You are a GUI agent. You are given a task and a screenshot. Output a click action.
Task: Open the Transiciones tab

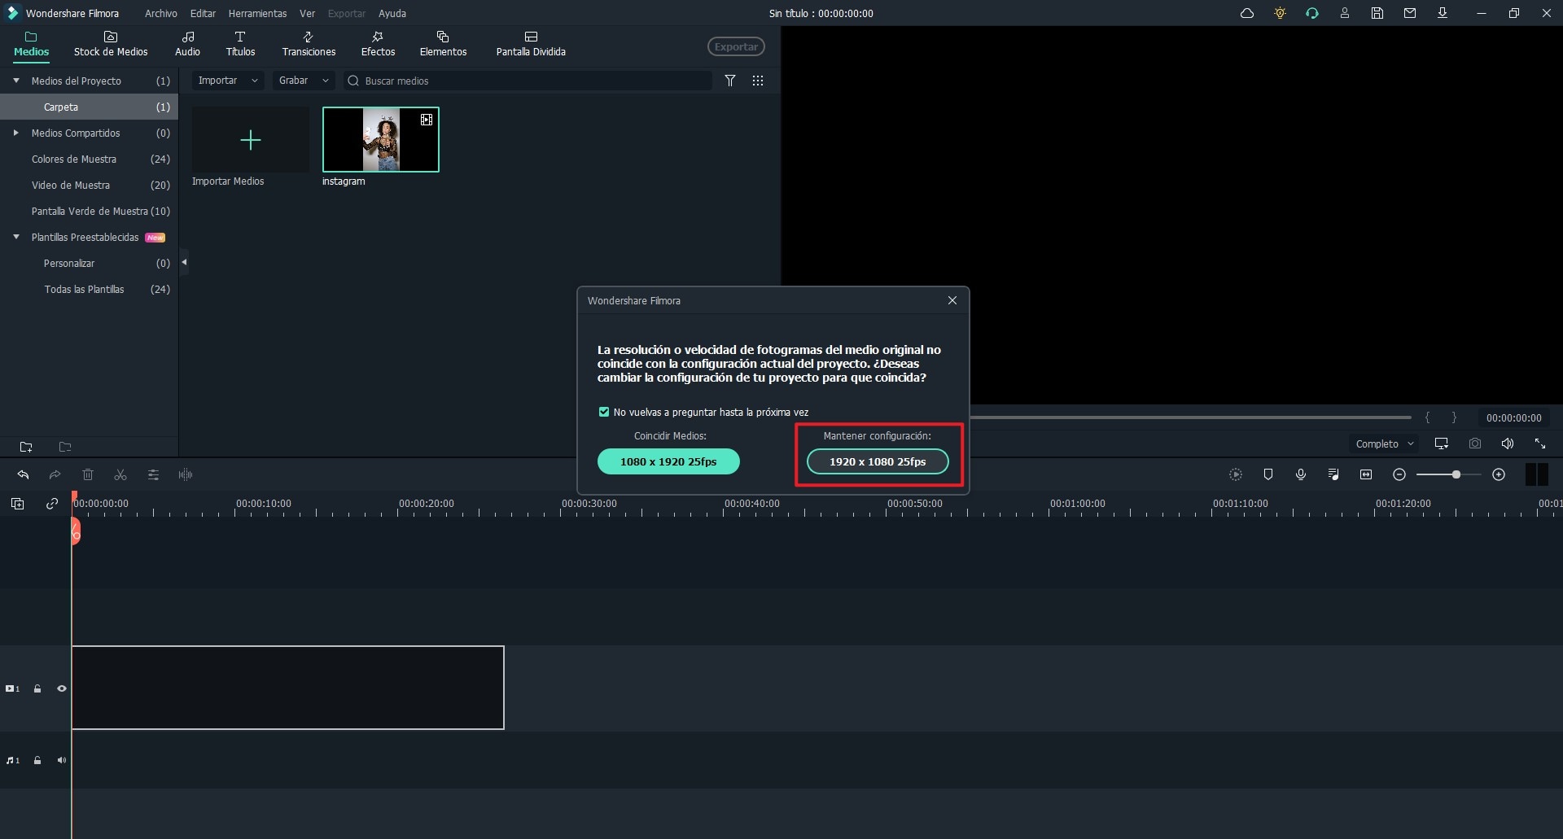pos(309,44)
